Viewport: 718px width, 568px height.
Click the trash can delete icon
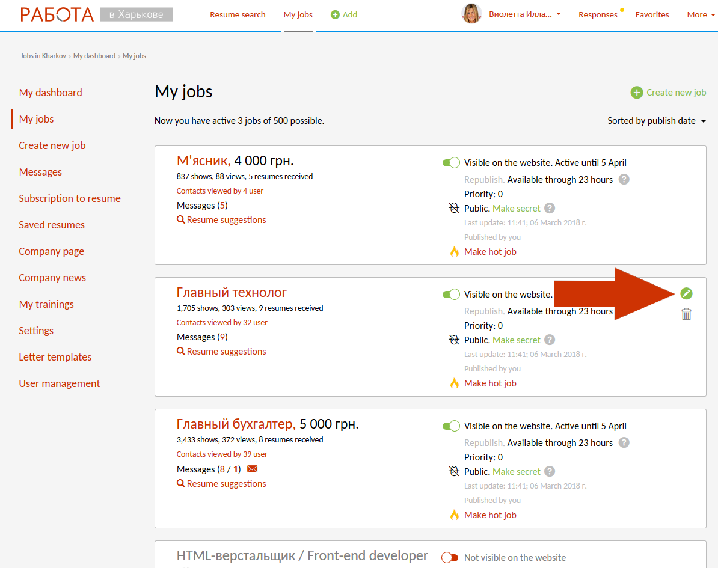(686, 314)
